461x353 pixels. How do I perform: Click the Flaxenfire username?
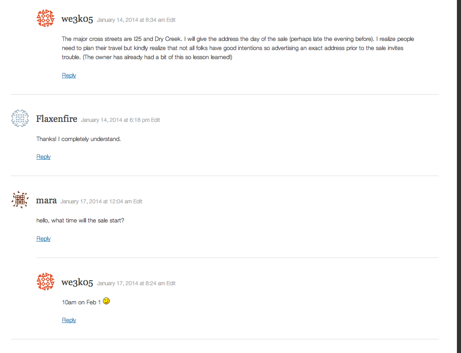pyautogui.click(x=57, y=119)
